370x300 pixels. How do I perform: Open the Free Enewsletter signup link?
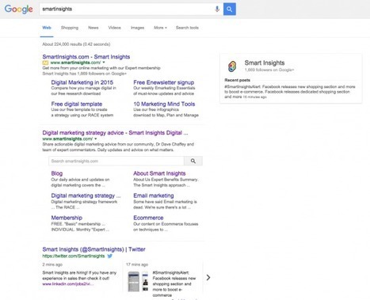tap(164, 82)
